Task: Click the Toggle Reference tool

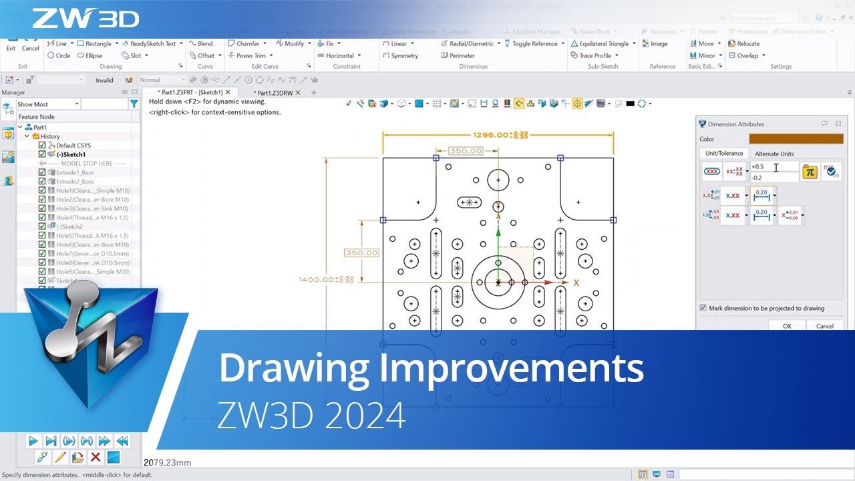Action: point(530,43)
